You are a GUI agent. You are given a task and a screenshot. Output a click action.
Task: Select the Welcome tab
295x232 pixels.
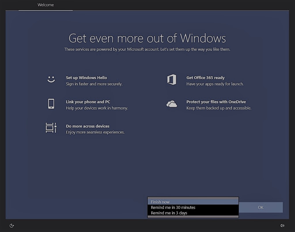coord(46,5)
